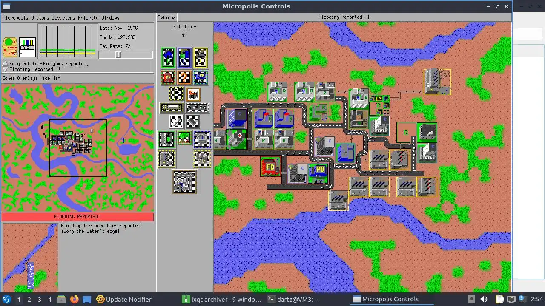The height and width of the screenshot is (306, 545).
Task: Click 'Flooding reported !!' editor status message
Action: pyautogui.click(x=344, y=17)
